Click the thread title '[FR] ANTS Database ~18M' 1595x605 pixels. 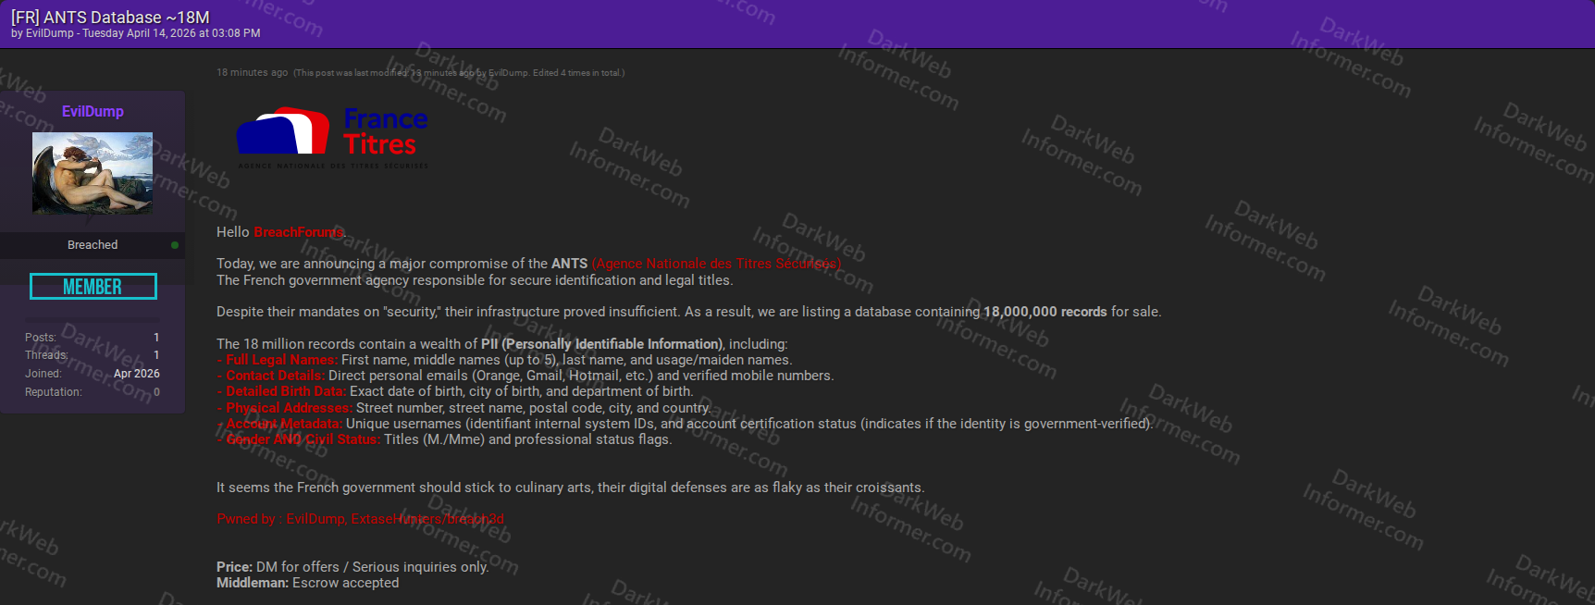click(110, 17)
